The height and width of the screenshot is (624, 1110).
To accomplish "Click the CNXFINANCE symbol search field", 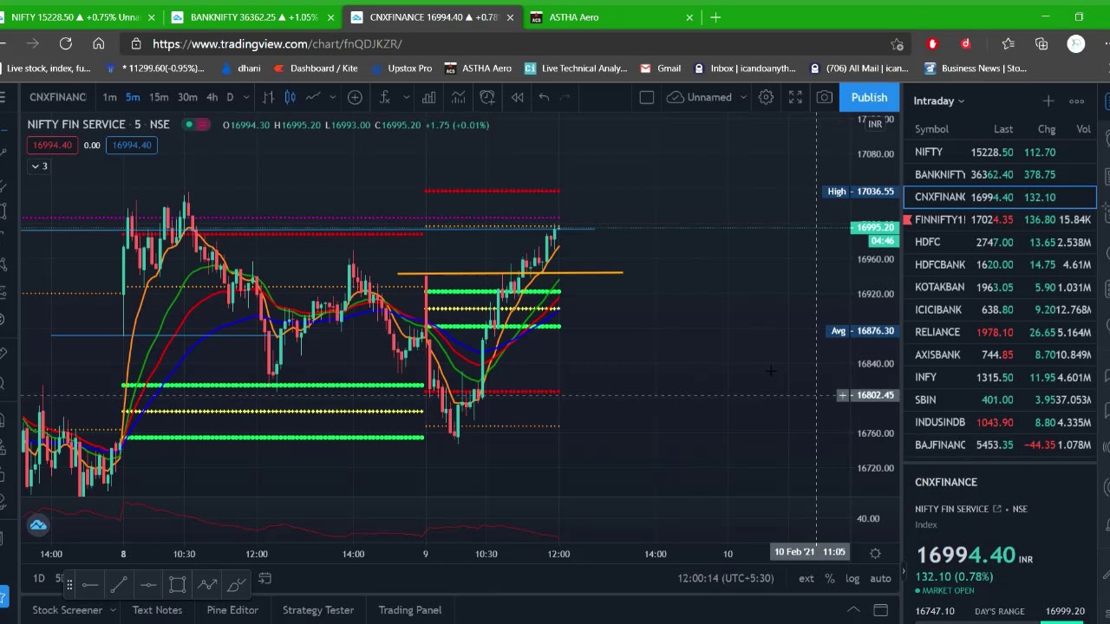I will click(x=57, y=97).
